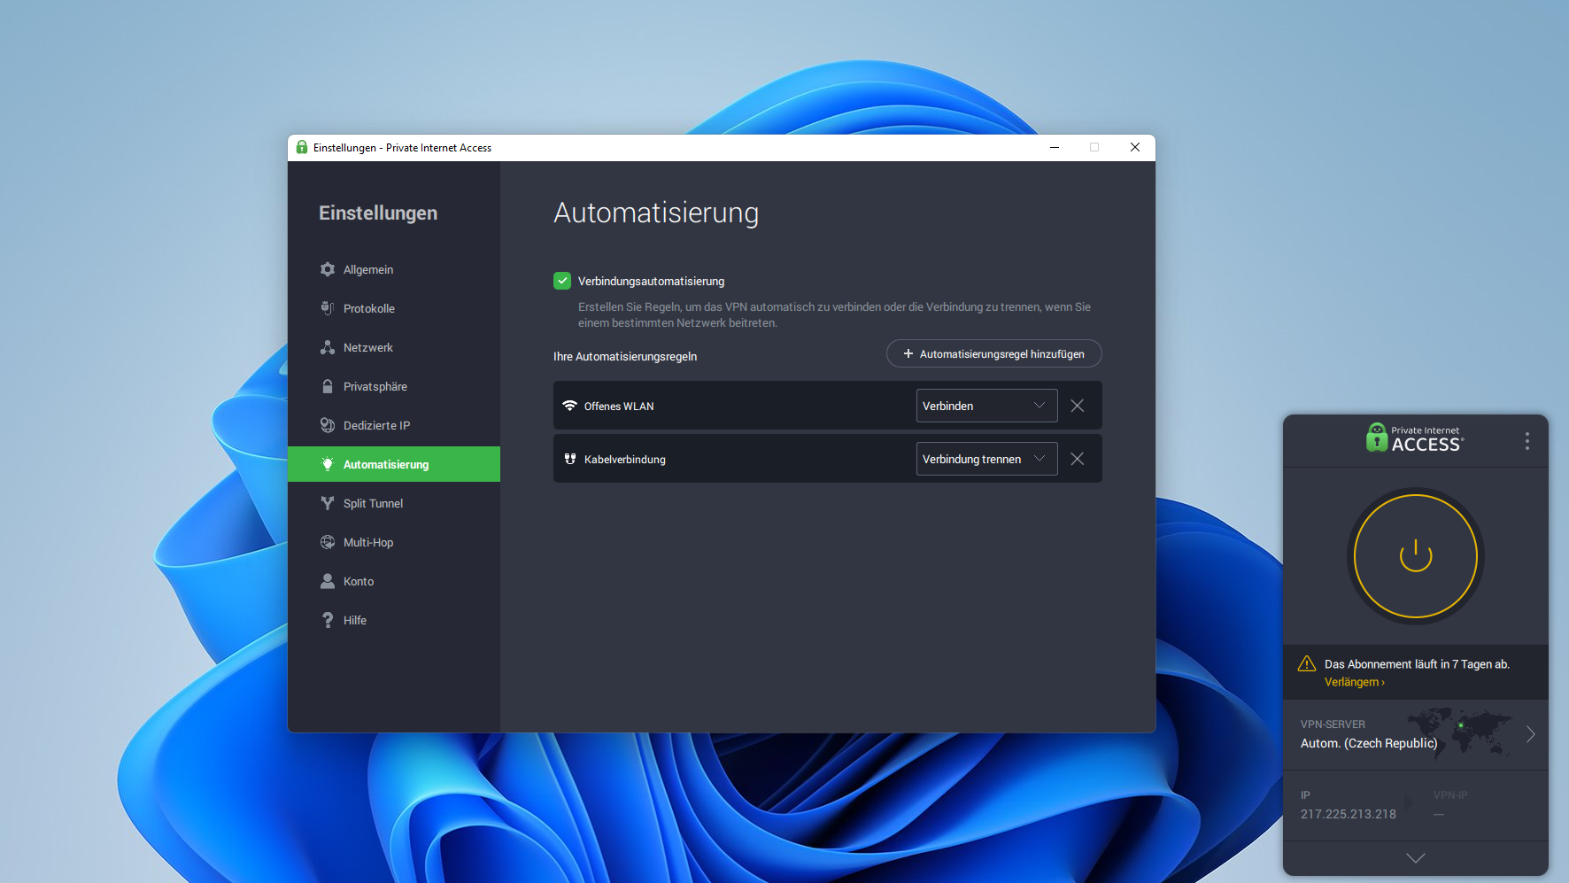Click the Verbindungsautomatisierung label text
The height and width of the screenshot is (883, 1569).
click(x=651, y=282)
